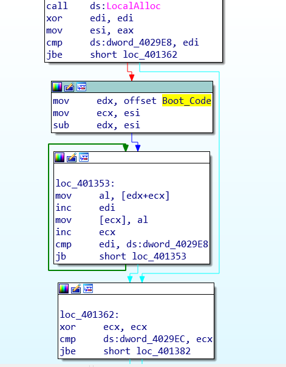Click the color icon on the Boot_Code block

point(57,87)
